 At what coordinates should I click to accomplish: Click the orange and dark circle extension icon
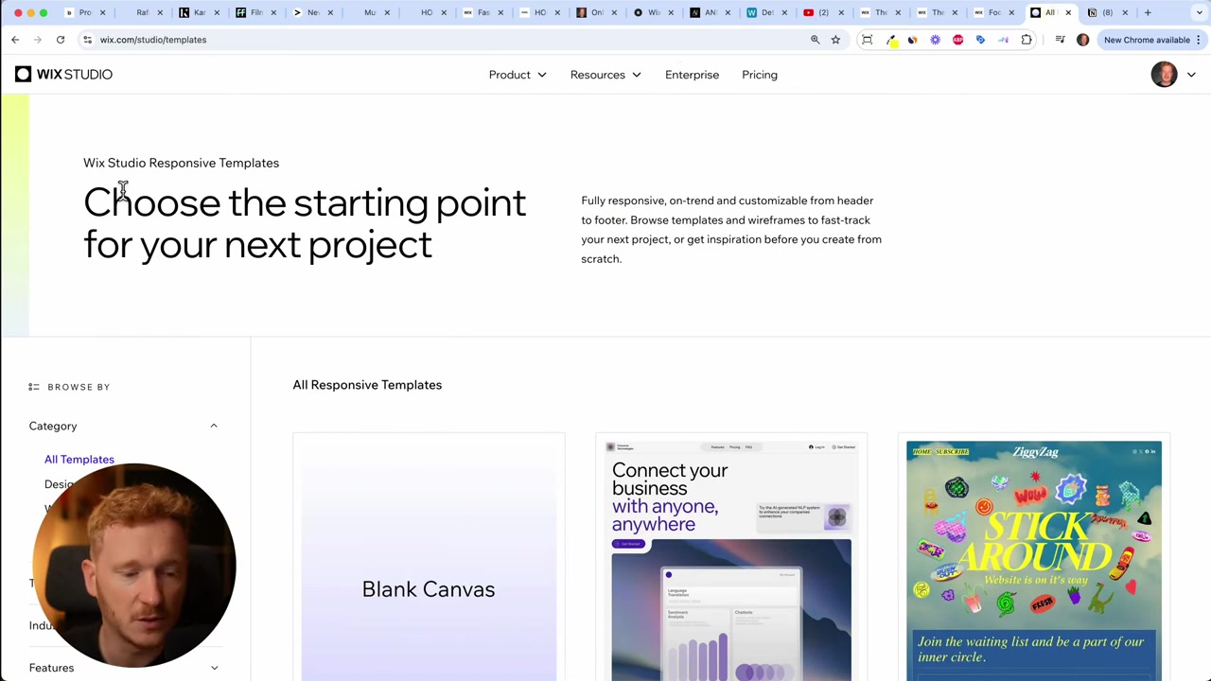(913, 40)
